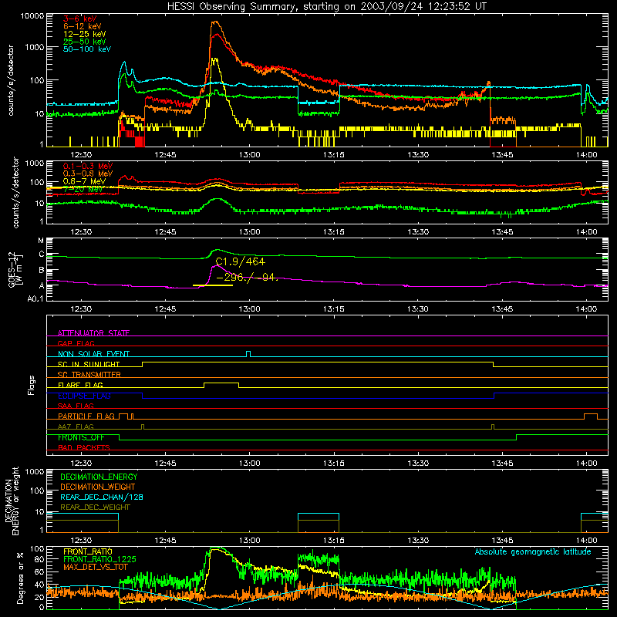This screenshot has height=617, width=617.
Task: Click the 13:15 tick under the MeV panel
Action: click(x=334, y=232)
